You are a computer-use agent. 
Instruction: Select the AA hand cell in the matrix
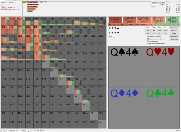click(5, 21)
